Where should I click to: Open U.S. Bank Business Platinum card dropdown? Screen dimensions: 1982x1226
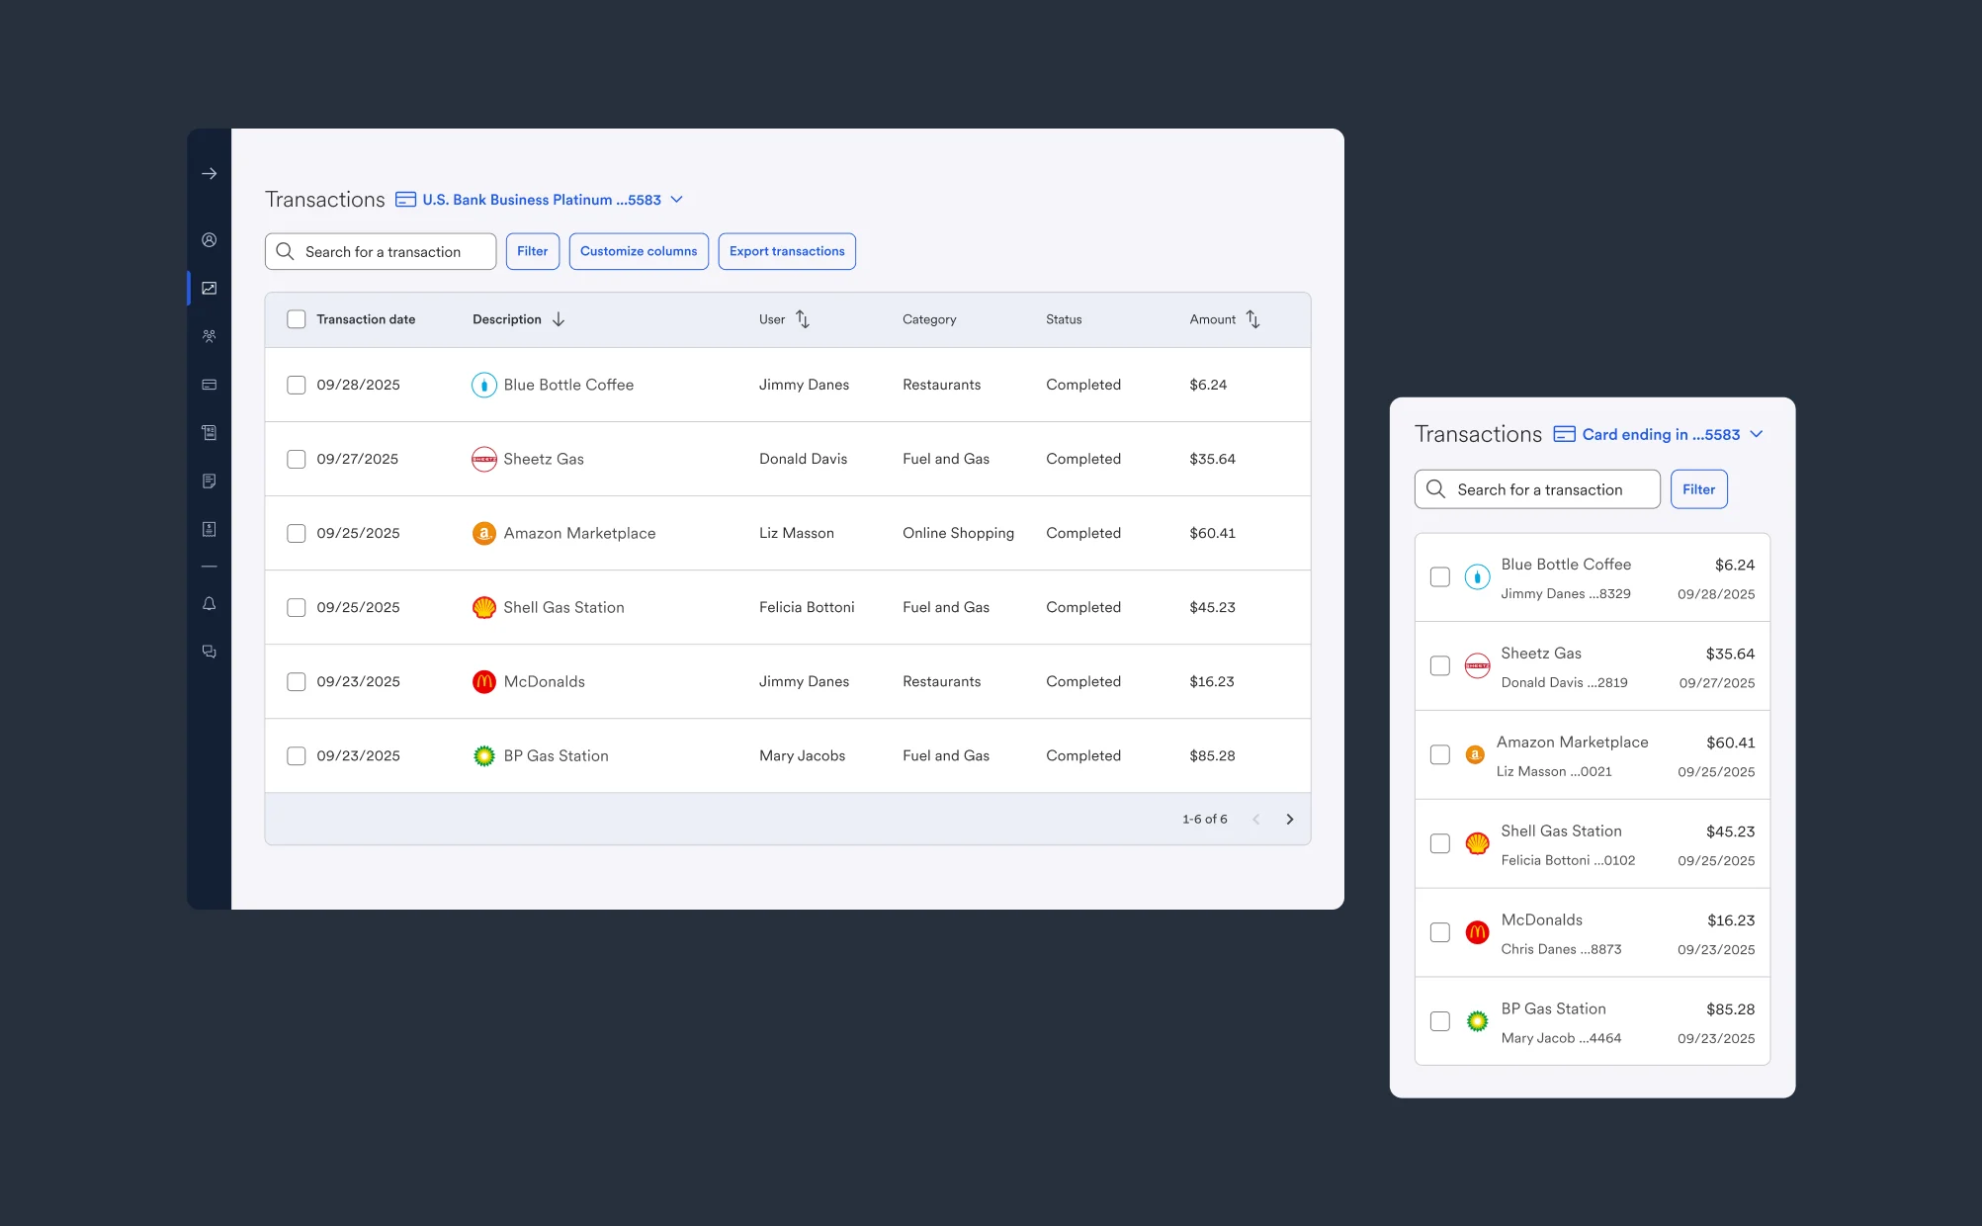point(540,200)
